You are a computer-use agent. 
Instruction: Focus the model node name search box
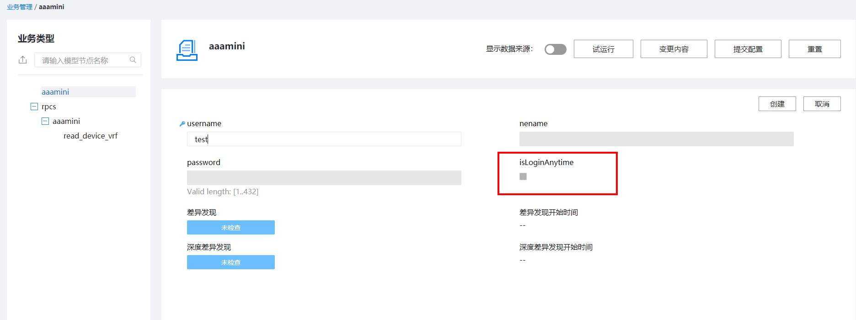point(82,60)
